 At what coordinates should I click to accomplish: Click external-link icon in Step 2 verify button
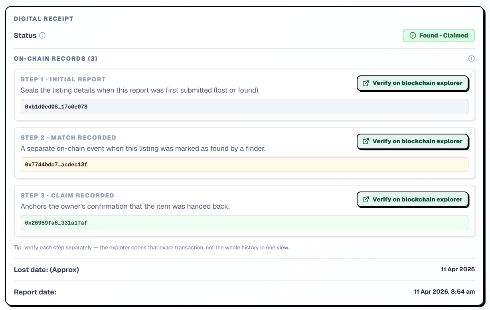366,141
